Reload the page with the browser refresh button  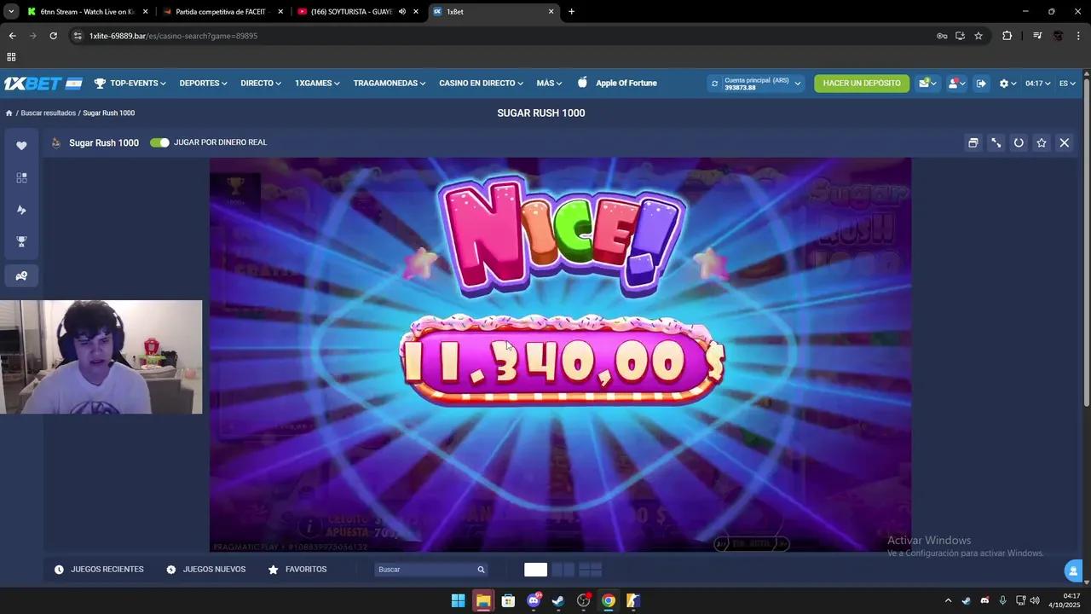pyautogui.click(x=53, y=36)
